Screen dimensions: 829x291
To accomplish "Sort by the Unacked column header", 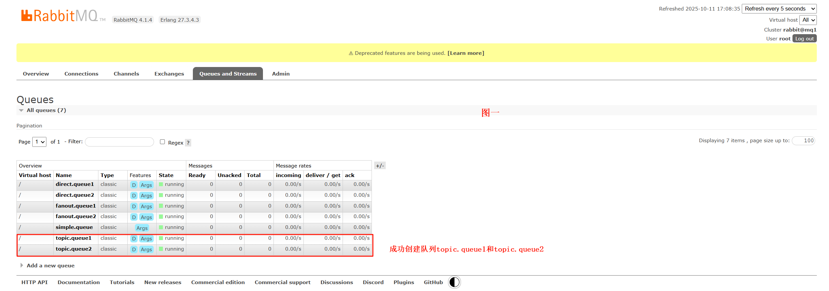I will click(x=229, y=175).
